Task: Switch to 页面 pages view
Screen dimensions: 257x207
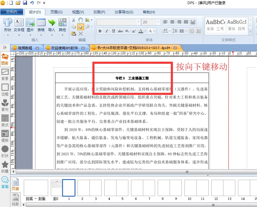Action: click(15, 184)
